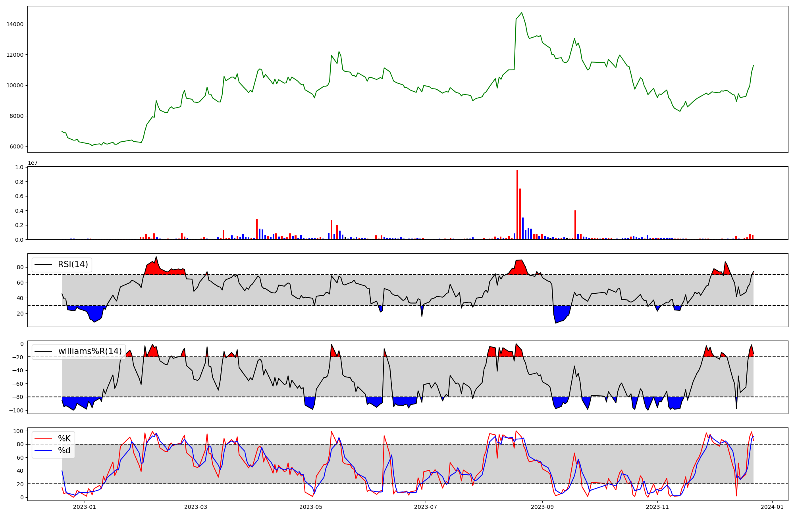Click the -100 Williams %R axis label

tap(17, 410)
